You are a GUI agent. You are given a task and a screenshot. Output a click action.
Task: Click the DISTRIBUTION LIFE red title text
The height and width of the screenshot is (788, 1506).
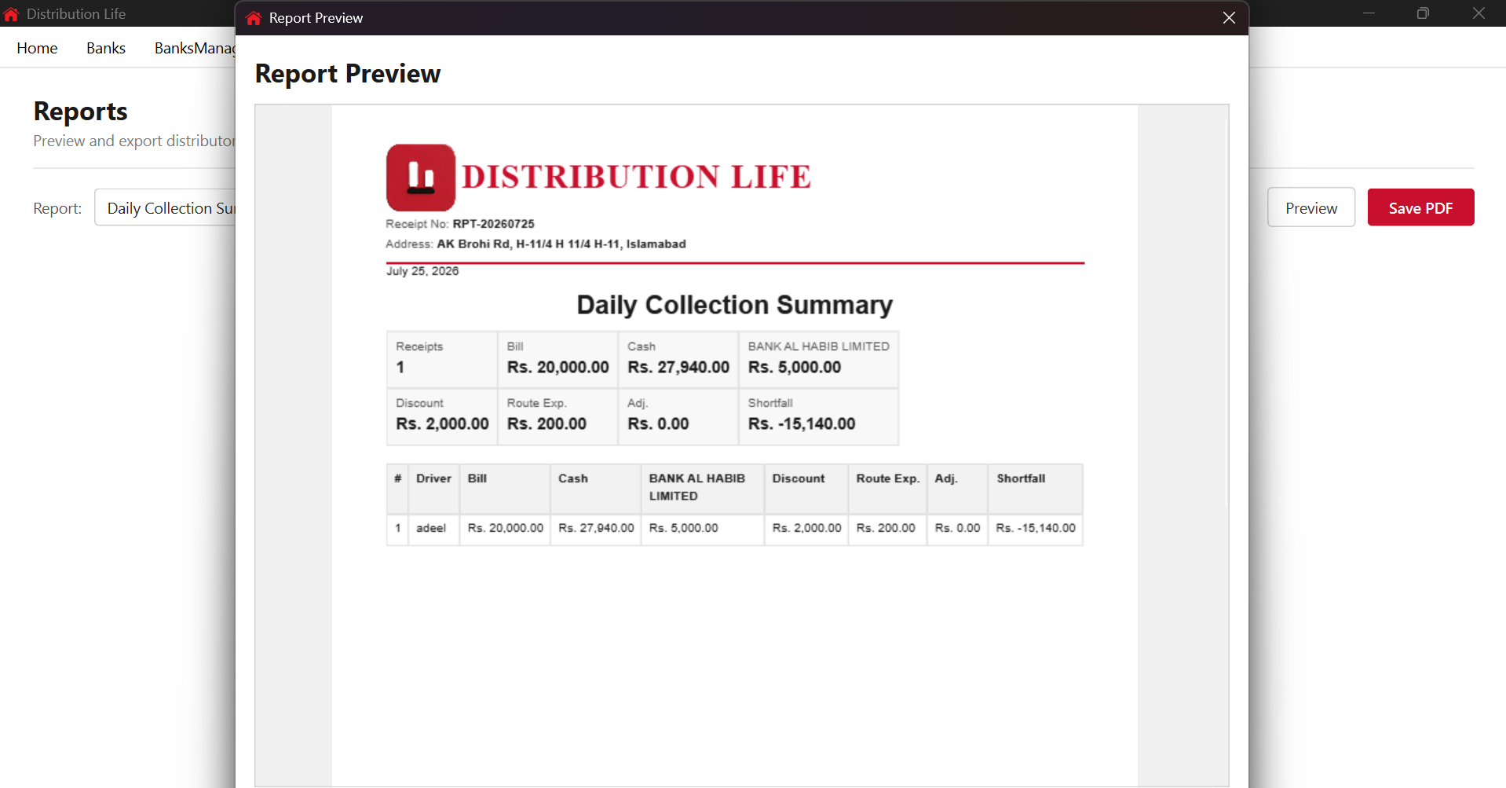pyautogui.click(x=637, y=177)
